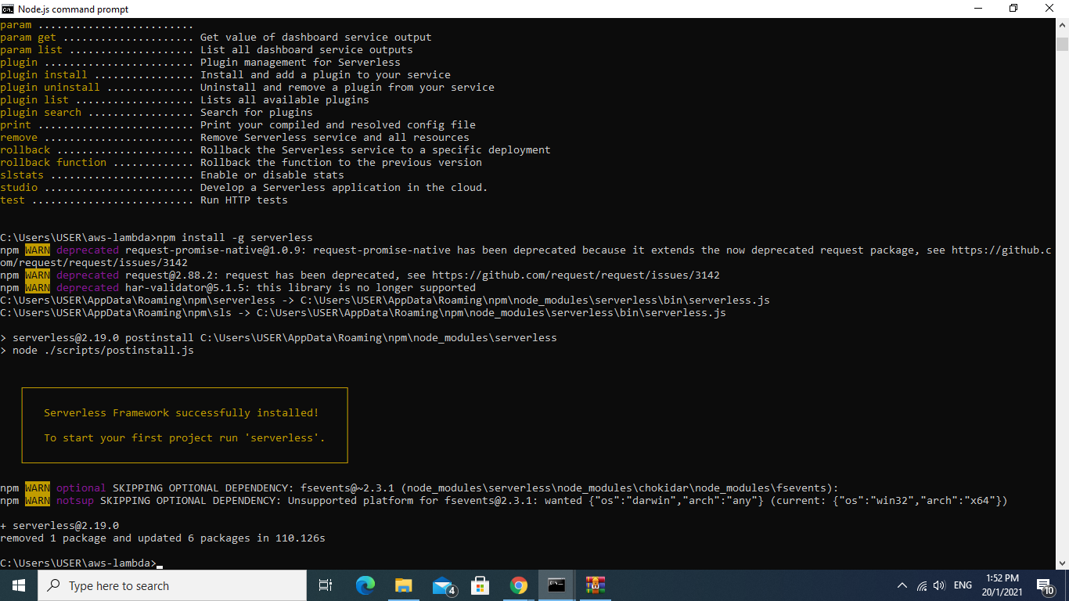Click the Node.js command prompt title icon

(x=8, y=9)
